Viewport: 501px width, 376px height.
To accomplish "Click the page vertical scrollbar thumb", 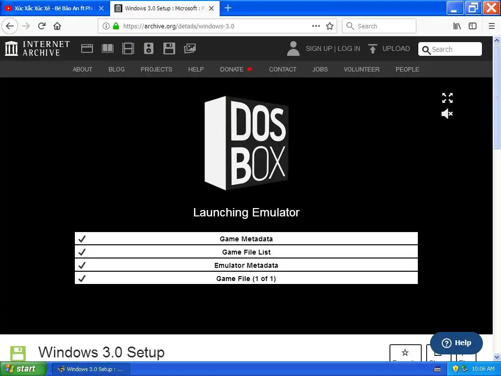I will [497, 96].
